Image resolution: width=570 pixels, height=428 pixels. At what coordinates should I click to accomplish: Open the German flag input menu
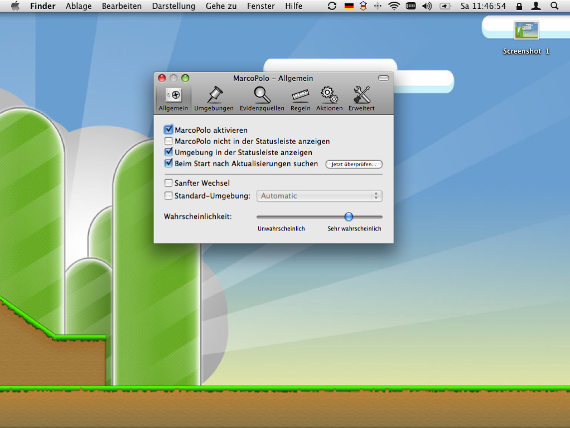point(349,6)
